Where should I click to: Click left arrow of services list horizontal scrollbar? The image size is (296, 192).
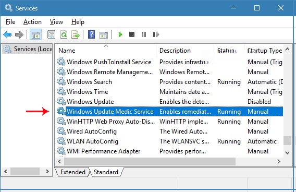(59, 161)
